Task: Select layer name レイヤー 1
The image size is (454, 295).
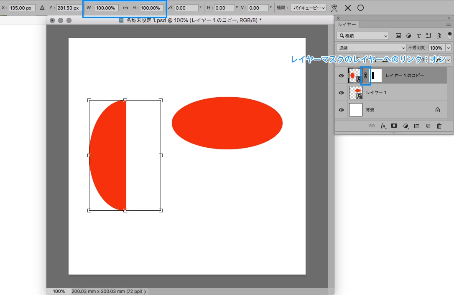Action: (x=376, y=93)
